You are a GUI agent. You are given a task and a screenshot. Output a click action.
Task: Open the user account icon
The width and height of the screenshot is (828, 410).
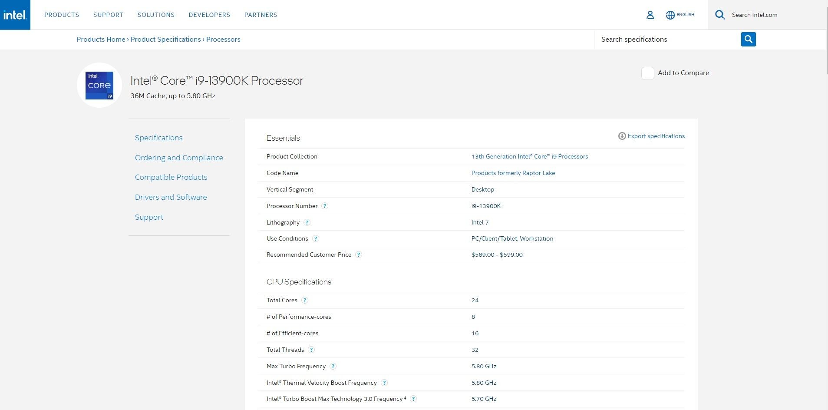[650, 15]
